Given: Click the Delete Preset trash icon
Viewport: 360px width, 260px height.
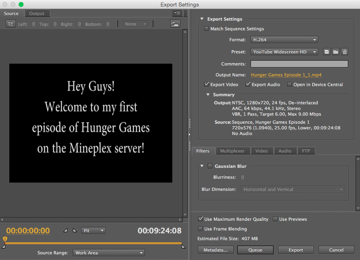Looking at the screenshot, I should [345, 52].
